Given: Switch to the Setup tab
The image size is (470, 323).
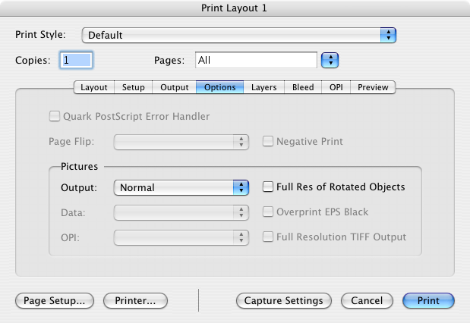Looking at the screenshot, I should point(134,87).
